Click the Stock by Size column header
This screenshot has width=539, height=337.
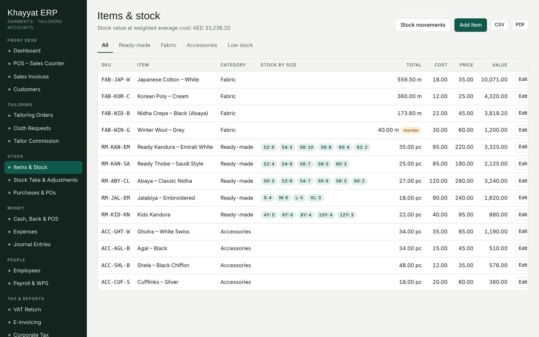coord(278,65)
